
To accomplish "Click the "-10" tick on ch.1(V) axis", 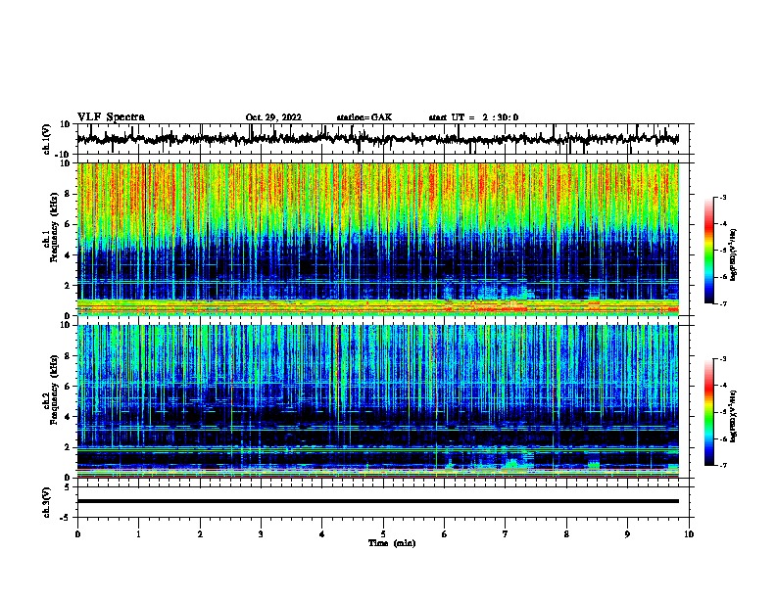I will pyautogui.click(x=63, y=155).
